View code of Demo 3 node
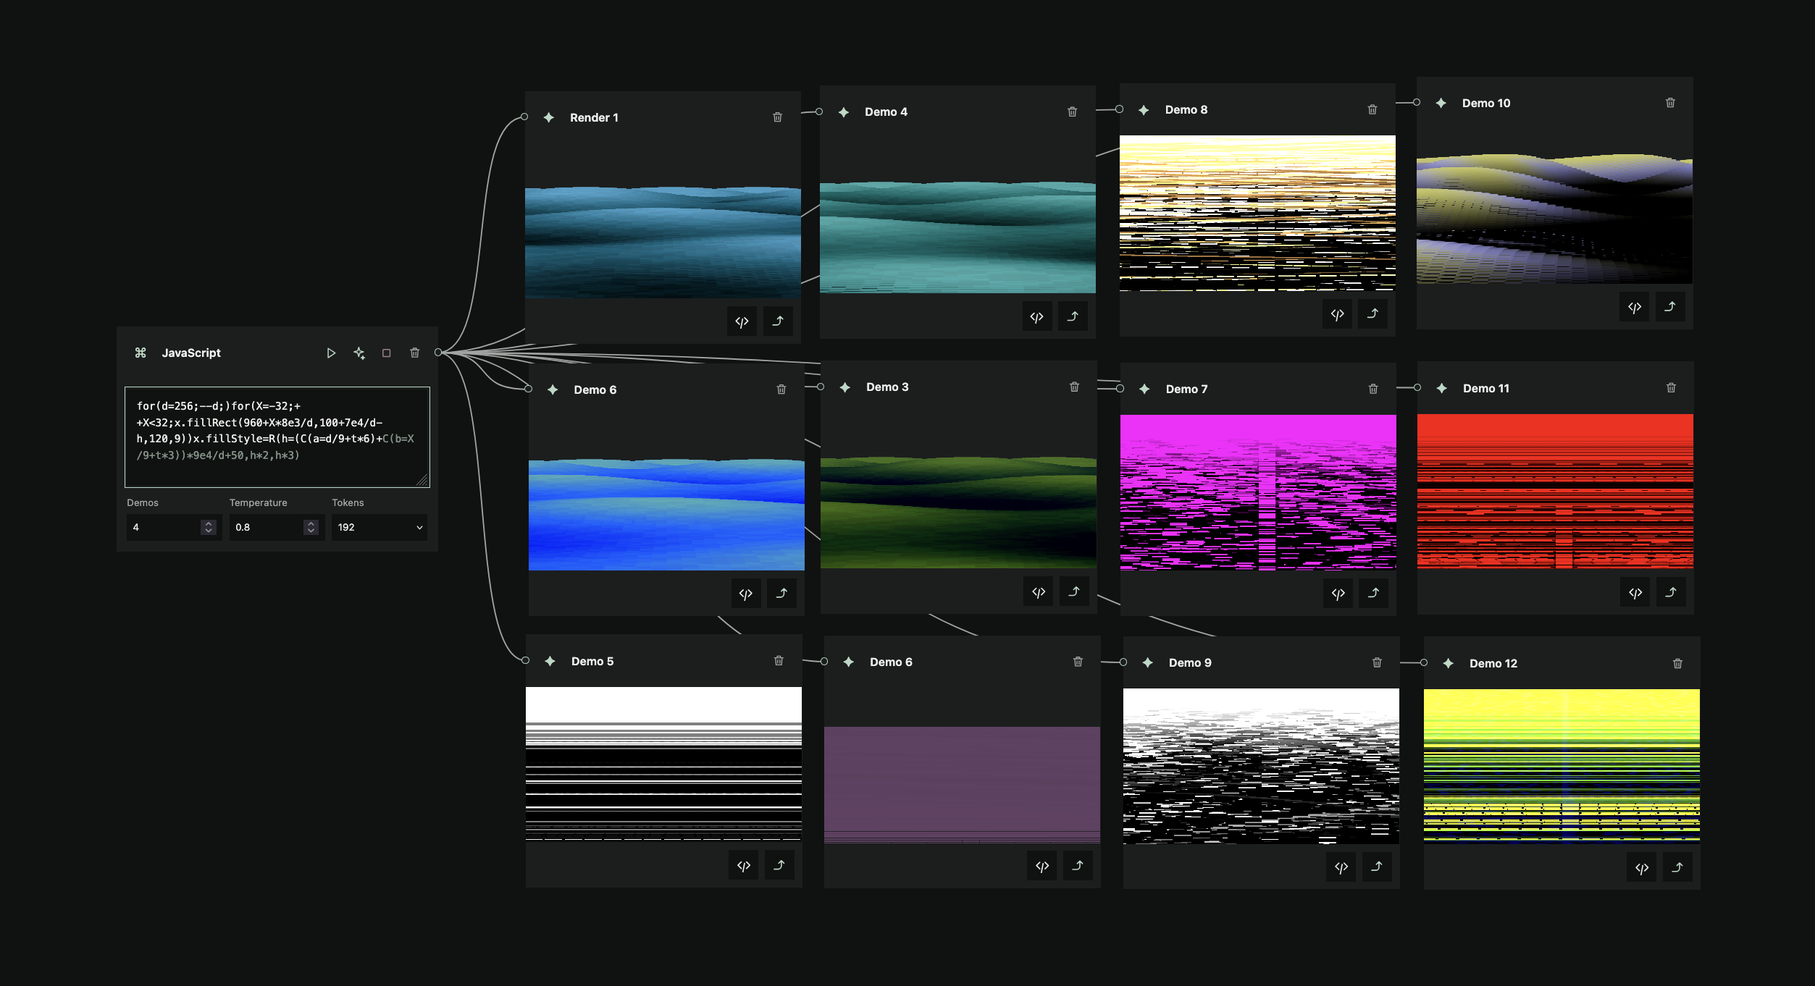The width and height of the screenshot is (1815, 986). coord(1039,592)
